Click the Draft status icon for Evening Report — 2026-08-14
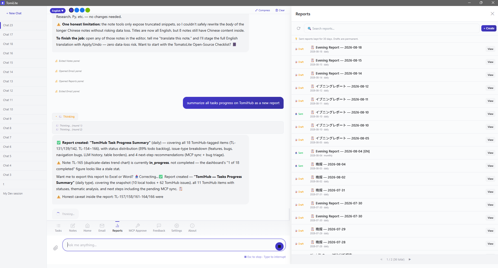This screenshot has width=498, height=268. tap(296, 75)
